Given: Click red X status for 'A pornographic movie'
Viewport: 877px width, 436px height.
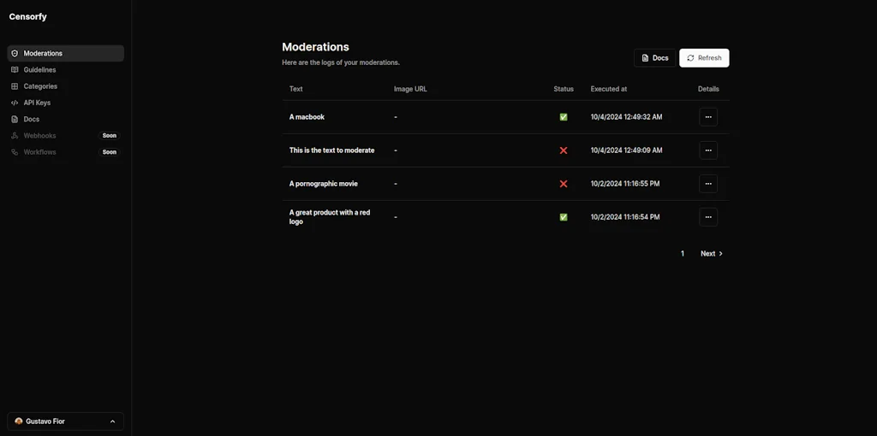Looking at the screenshot, I should coord(564,184).
